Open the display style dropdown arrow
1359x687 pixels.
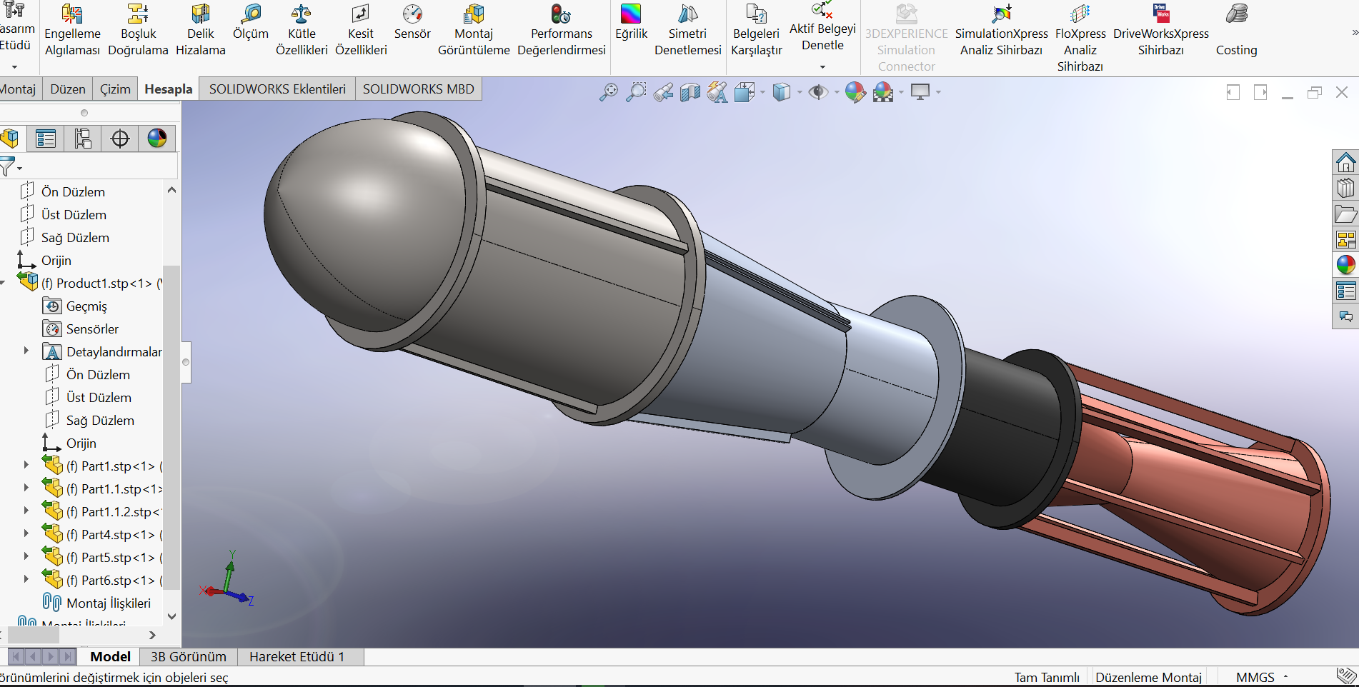tap(800, 92)
